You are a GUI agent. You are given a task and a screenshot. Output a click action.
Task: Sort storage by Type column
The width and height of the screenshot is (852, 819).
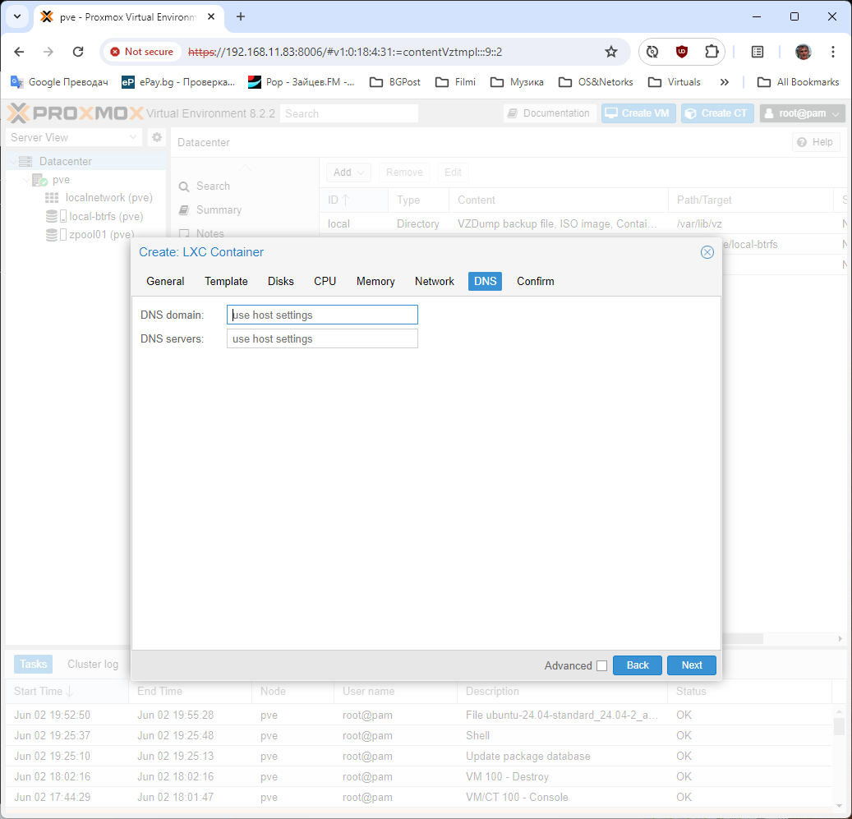(418, 200)
